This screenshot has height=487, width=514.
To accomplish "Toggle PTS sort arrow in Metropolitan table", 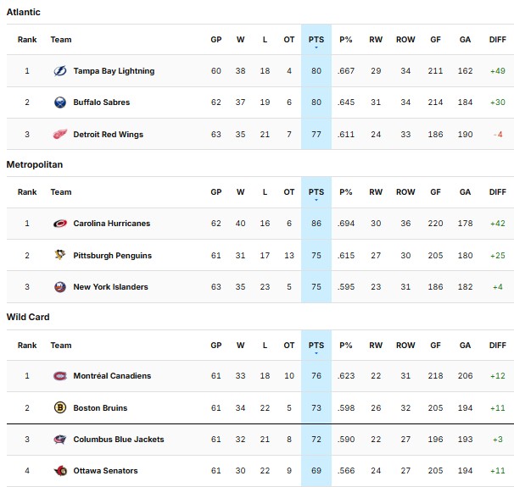I will pyautogui.click(x=316, y=201).
